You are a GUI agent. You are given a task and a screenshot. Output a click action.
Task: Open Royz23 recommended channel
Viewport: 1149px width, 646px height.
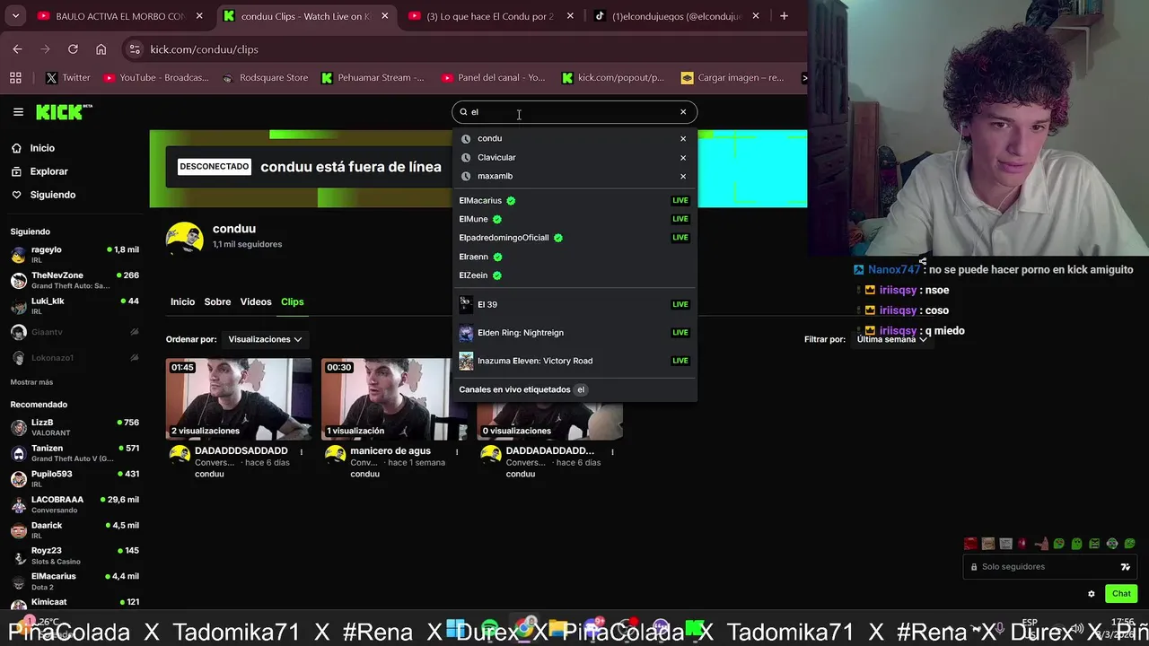pos(75,555)
